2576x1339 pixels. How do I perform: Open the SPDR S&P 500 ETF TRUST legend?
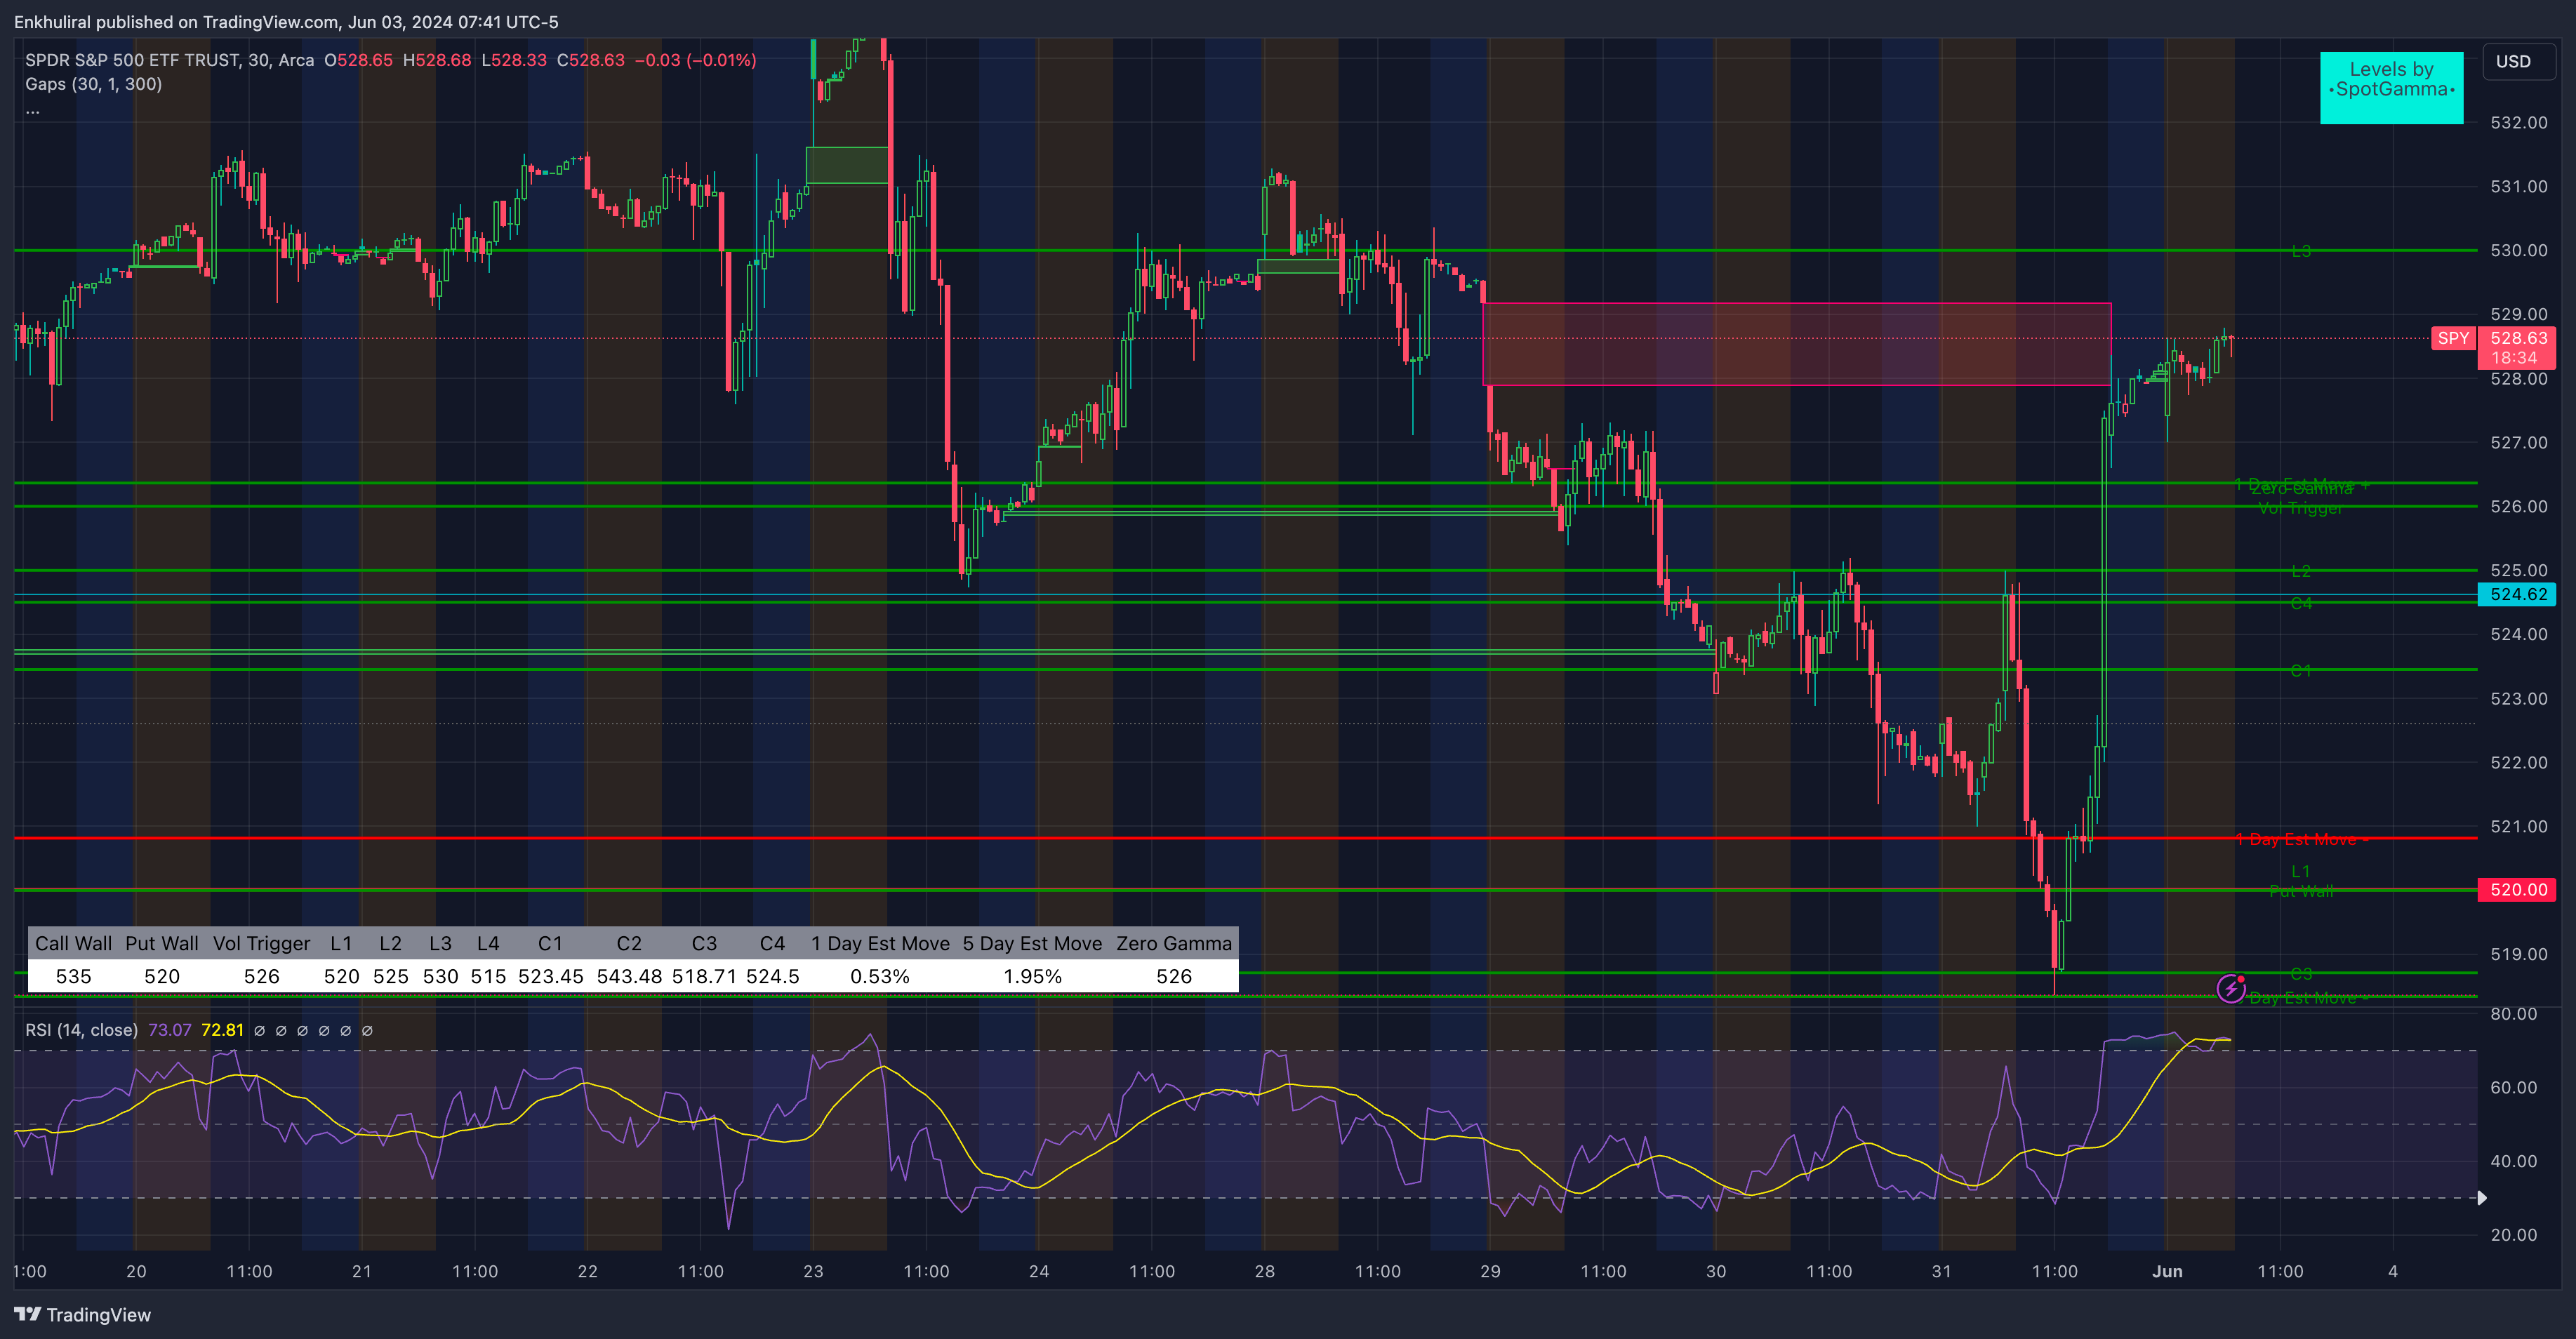tap(132, 60)
